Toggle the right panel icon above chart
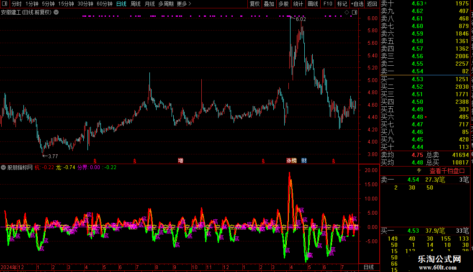Screen dimensions: 473x272 pos(355,13)
